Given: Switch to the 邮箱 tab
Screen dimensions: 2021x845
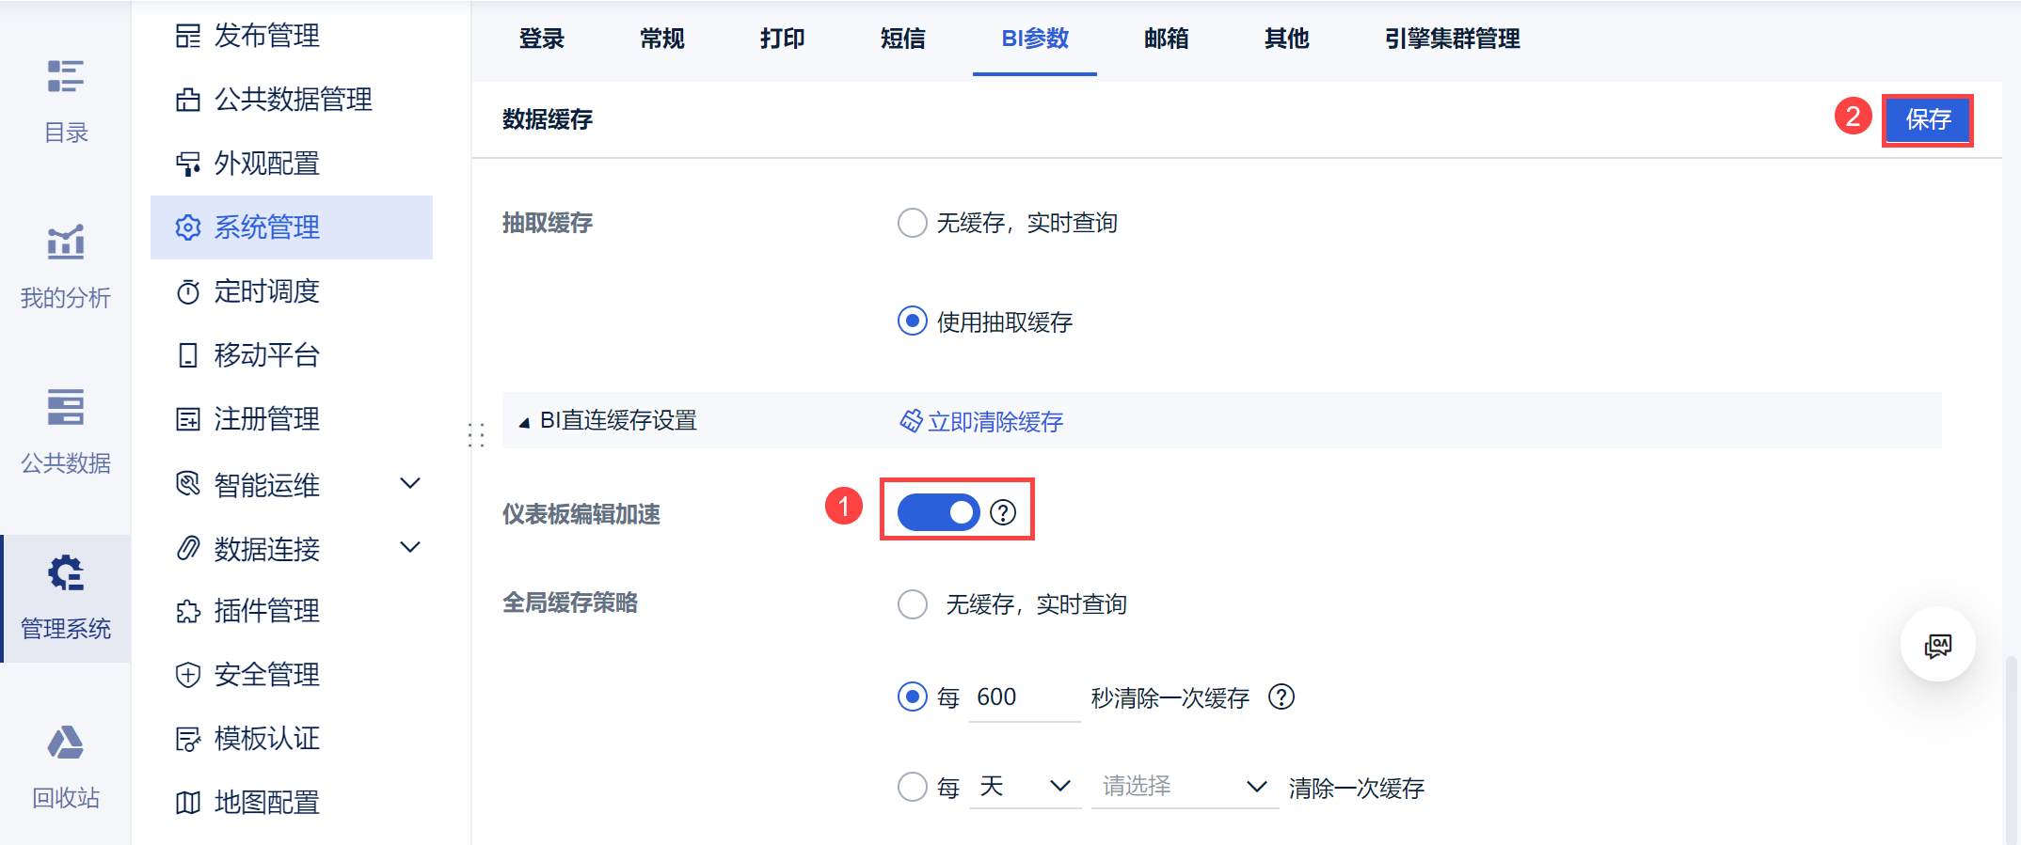Looking at the screenshot, I should click(x=1166, y=39).
